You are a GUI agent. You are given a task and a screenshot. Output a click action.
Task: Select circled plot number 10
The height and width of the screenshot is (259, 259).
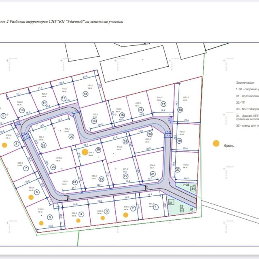pos(22,110)
